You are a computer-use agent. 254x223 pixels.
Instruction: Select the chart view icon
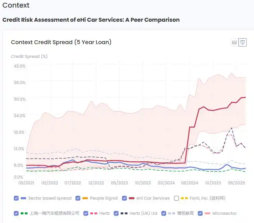(x=243, y=42)
